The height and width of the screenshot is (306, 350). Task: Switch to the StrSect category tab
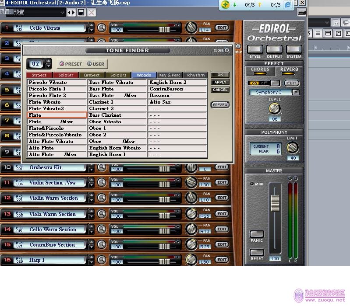(39, 75)
